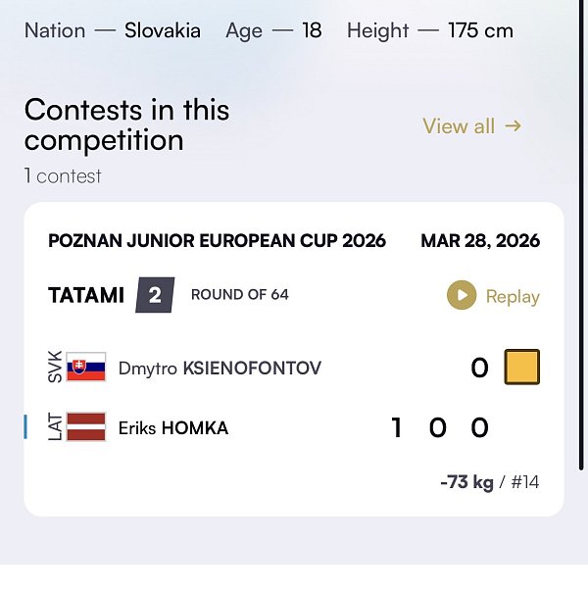
Task: Select the Tatami 2 number badge
Action: 155,295
